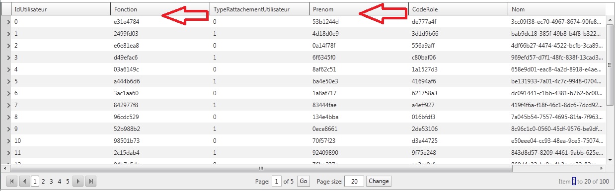Select page number 2 in pager

point(43,182)
